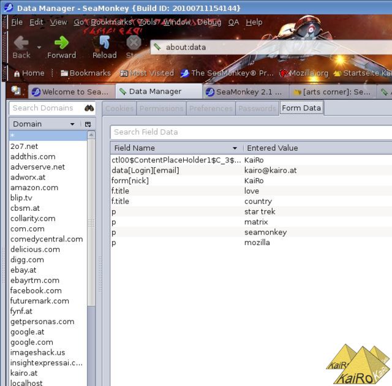Viewport: 392px width, 386px height.
Task: Open the Home bookmark toolbar item
Action: pos(29,73)
